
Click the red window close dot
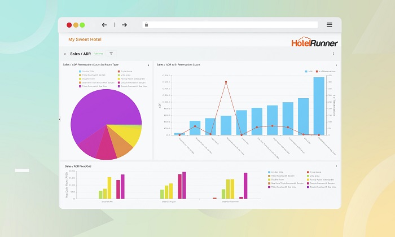click(x=69, y=25)
